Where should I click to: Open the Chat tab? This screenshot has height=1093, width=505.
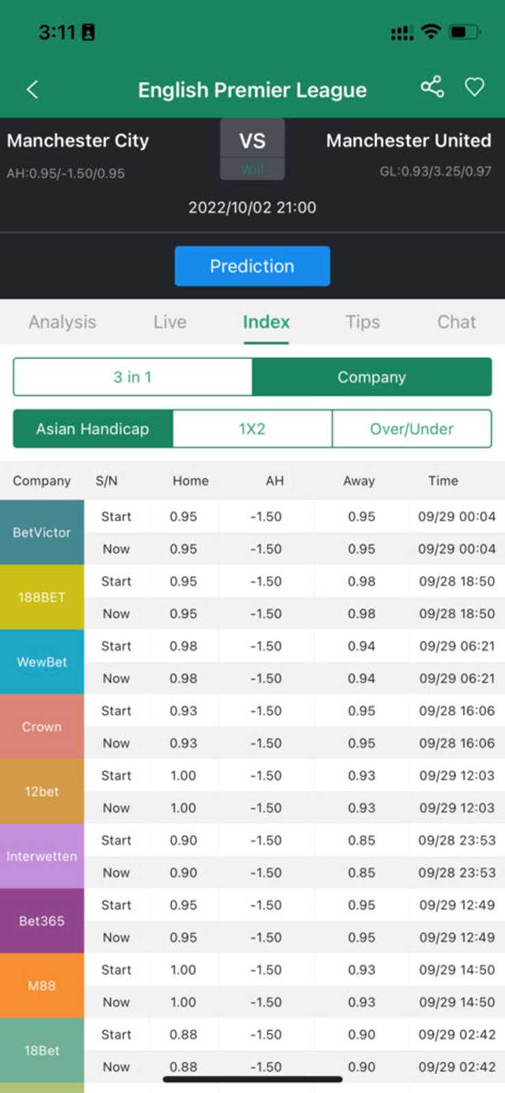[456, 322]
